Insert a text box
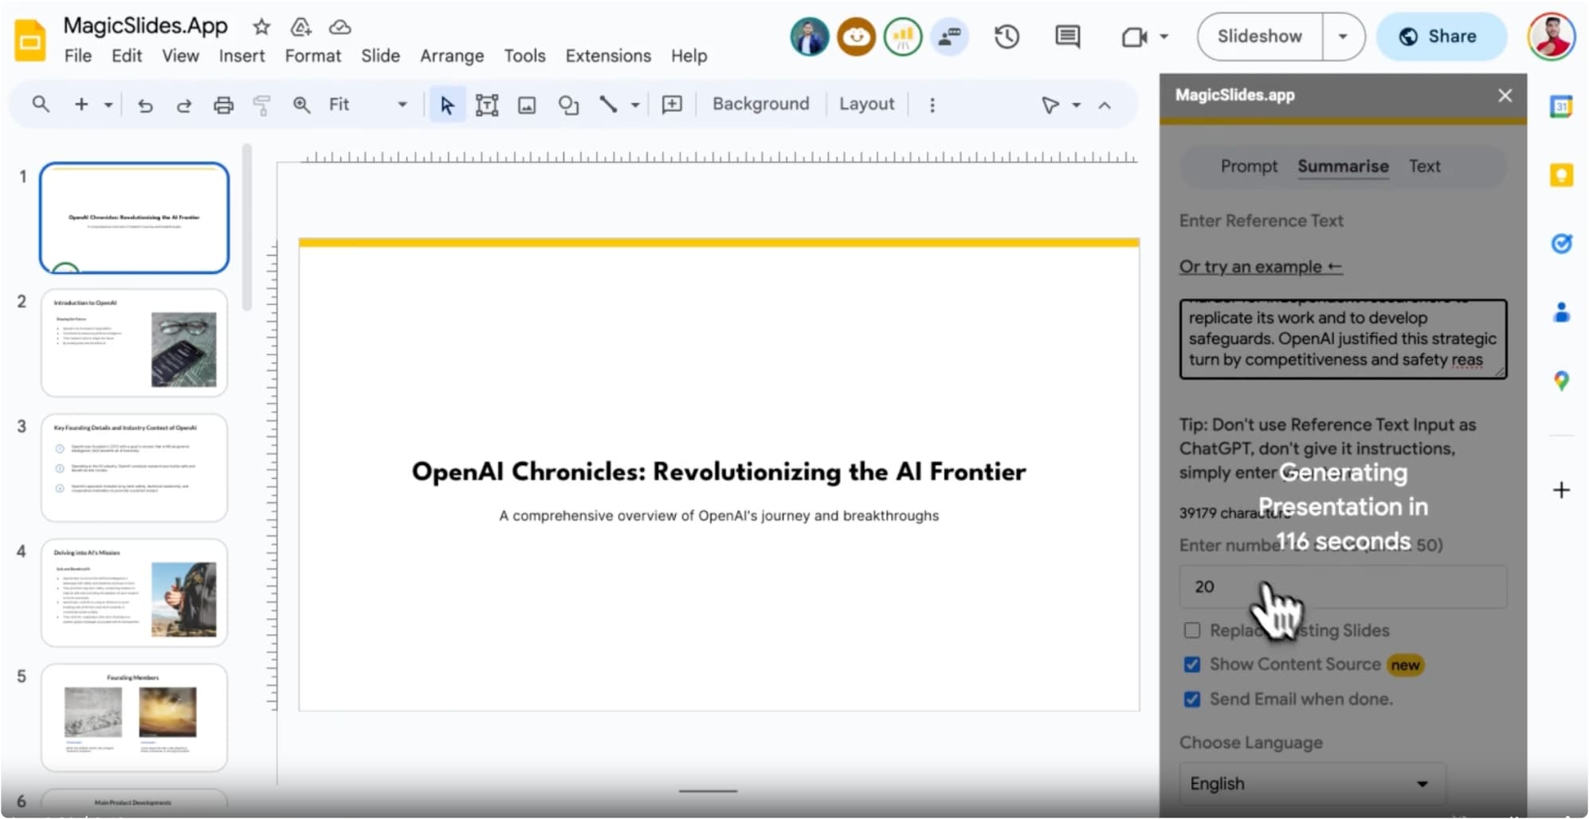1589x819 pixels. click(487, 104)
